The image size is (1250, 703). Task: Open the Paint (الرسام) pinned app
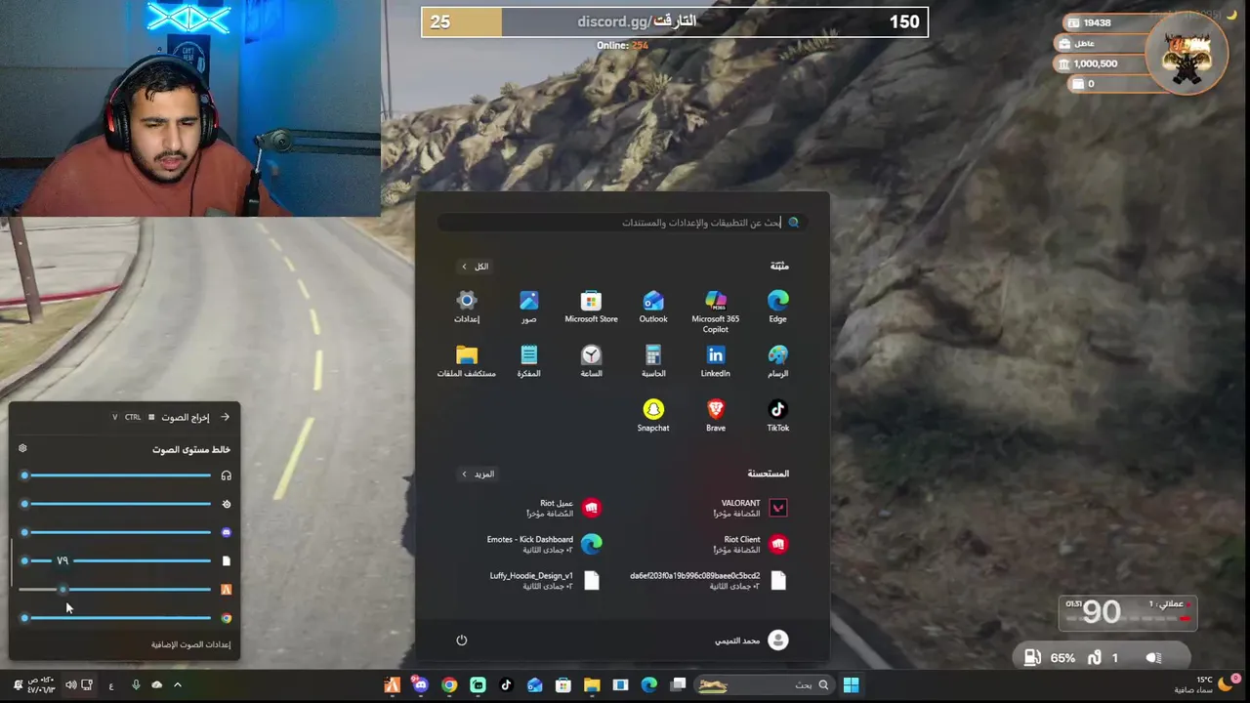[777, 361]
